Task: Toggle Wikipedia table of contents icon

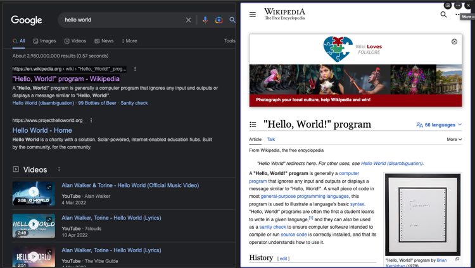Action: tap(253, 125)
